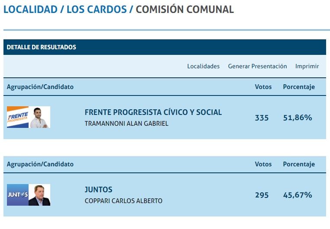
Task: Open Coppari candidate photo thumbnail
Action: pos(40,195)
